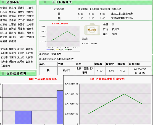
Task: Switch to the 本地市场 tab
Action: point(44,54)
